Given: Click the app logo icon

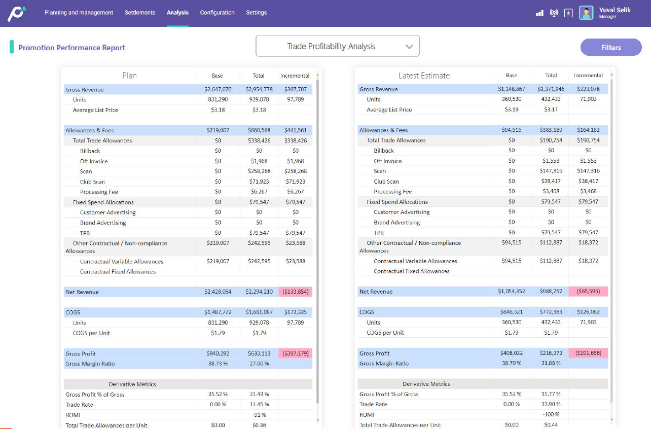Looking at the screenshot, I should pyautogui.click(x=16, y=13).
